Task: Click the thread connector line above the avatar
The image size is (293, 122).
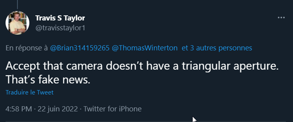Action: 17,4
